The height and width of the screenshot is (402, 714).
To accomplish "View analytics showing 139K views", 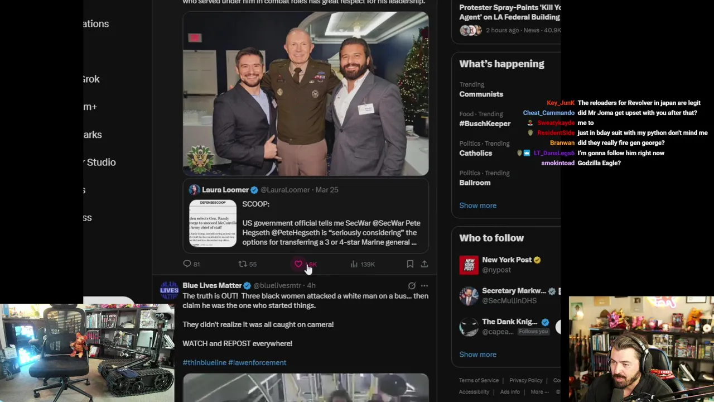I will 362,264.
